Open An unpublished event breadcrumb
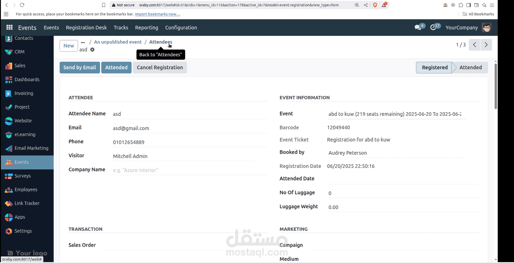 point(118,42)
